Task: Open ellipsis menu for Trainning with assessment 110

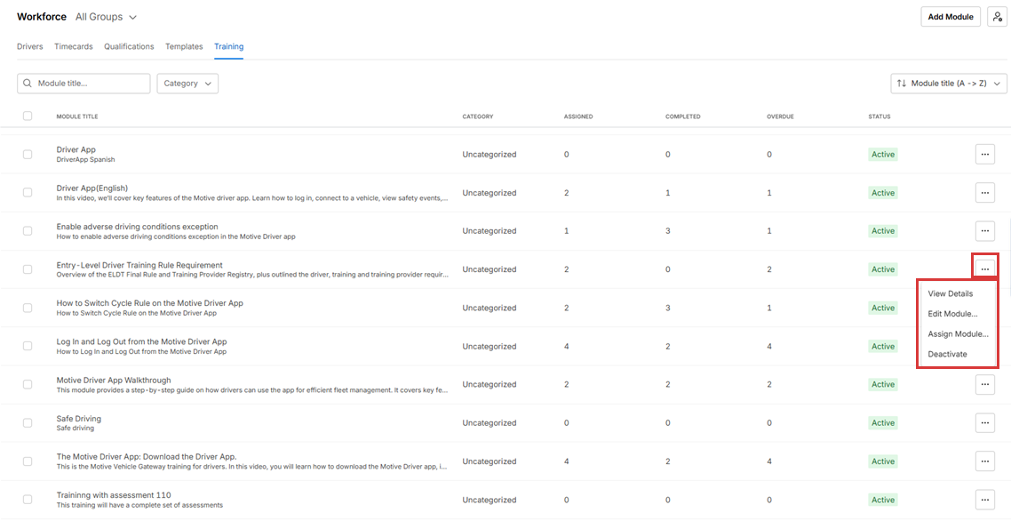Action: coord(984,500)
